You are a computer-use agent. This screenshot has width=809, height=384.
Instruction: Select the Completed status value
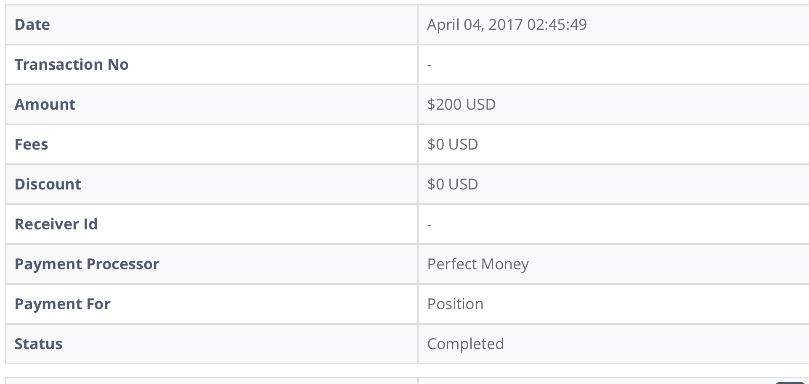465,344
